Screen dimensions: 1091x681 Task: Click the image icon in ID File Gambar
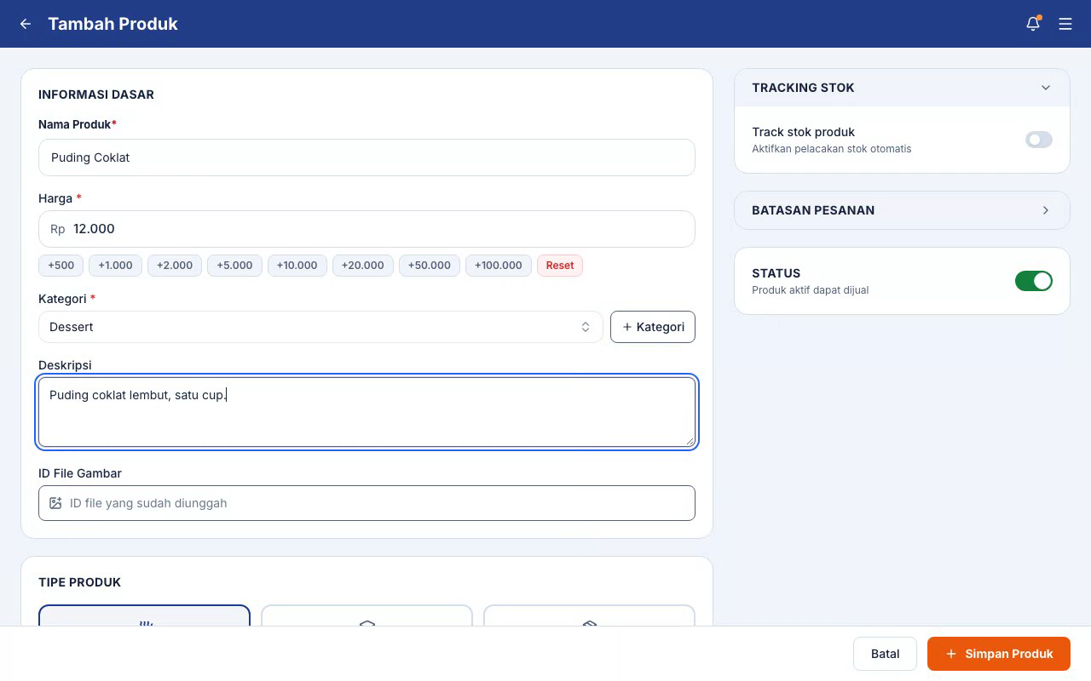click(55, 503)
